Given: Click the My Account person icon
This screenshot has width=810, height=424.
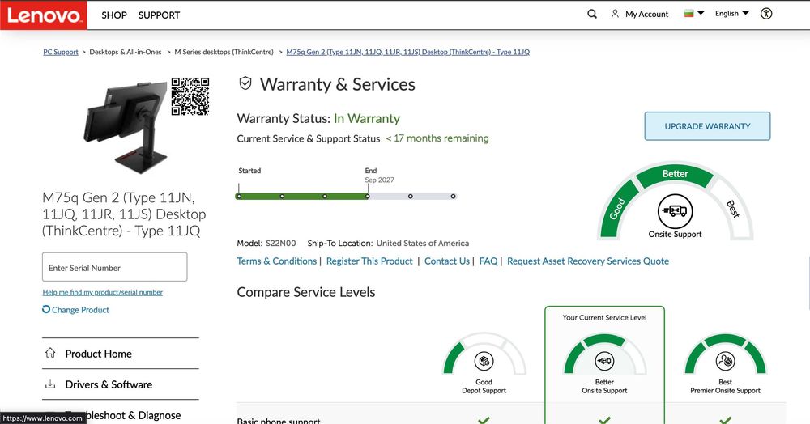Looking at the screenshot, I should (615, 14).
